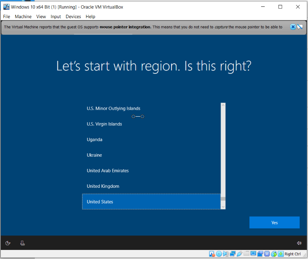The image size is (308, 259).
Task: Open the File menu
Action: pyautogui.click(x=6, y=17)
